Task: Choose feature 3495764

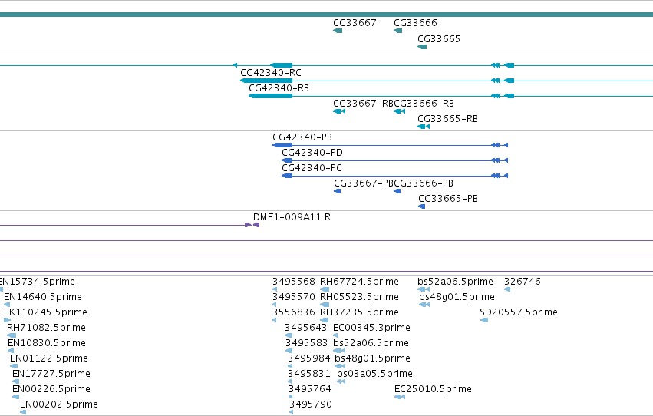Action: click(x=310, y=390)
